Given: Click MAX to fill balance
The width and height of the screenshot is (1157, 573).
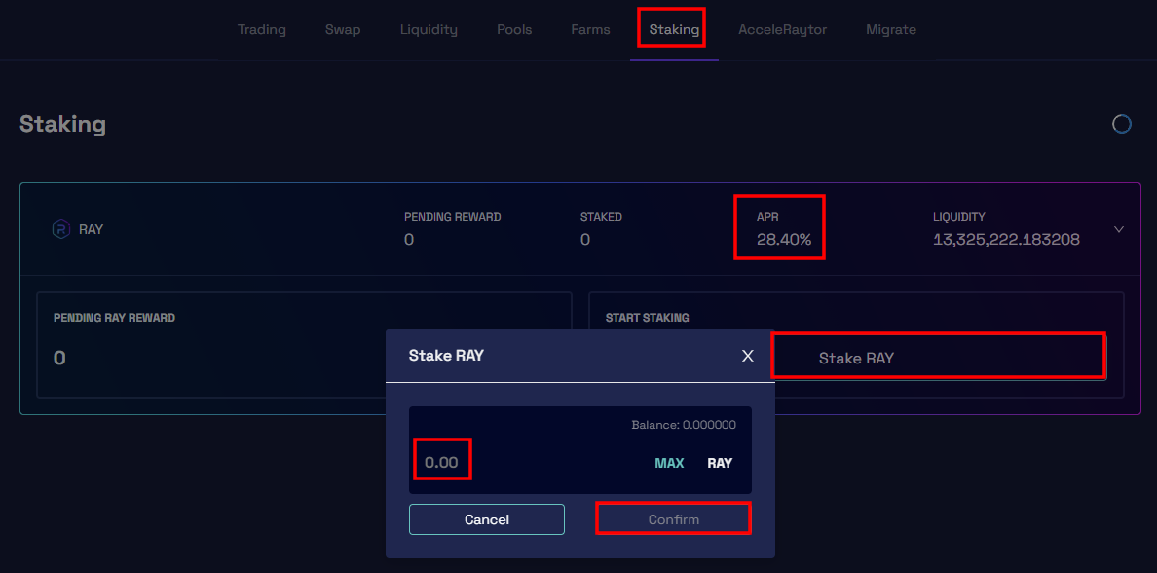Looking at the screenshot, I should tap(669, 463).
